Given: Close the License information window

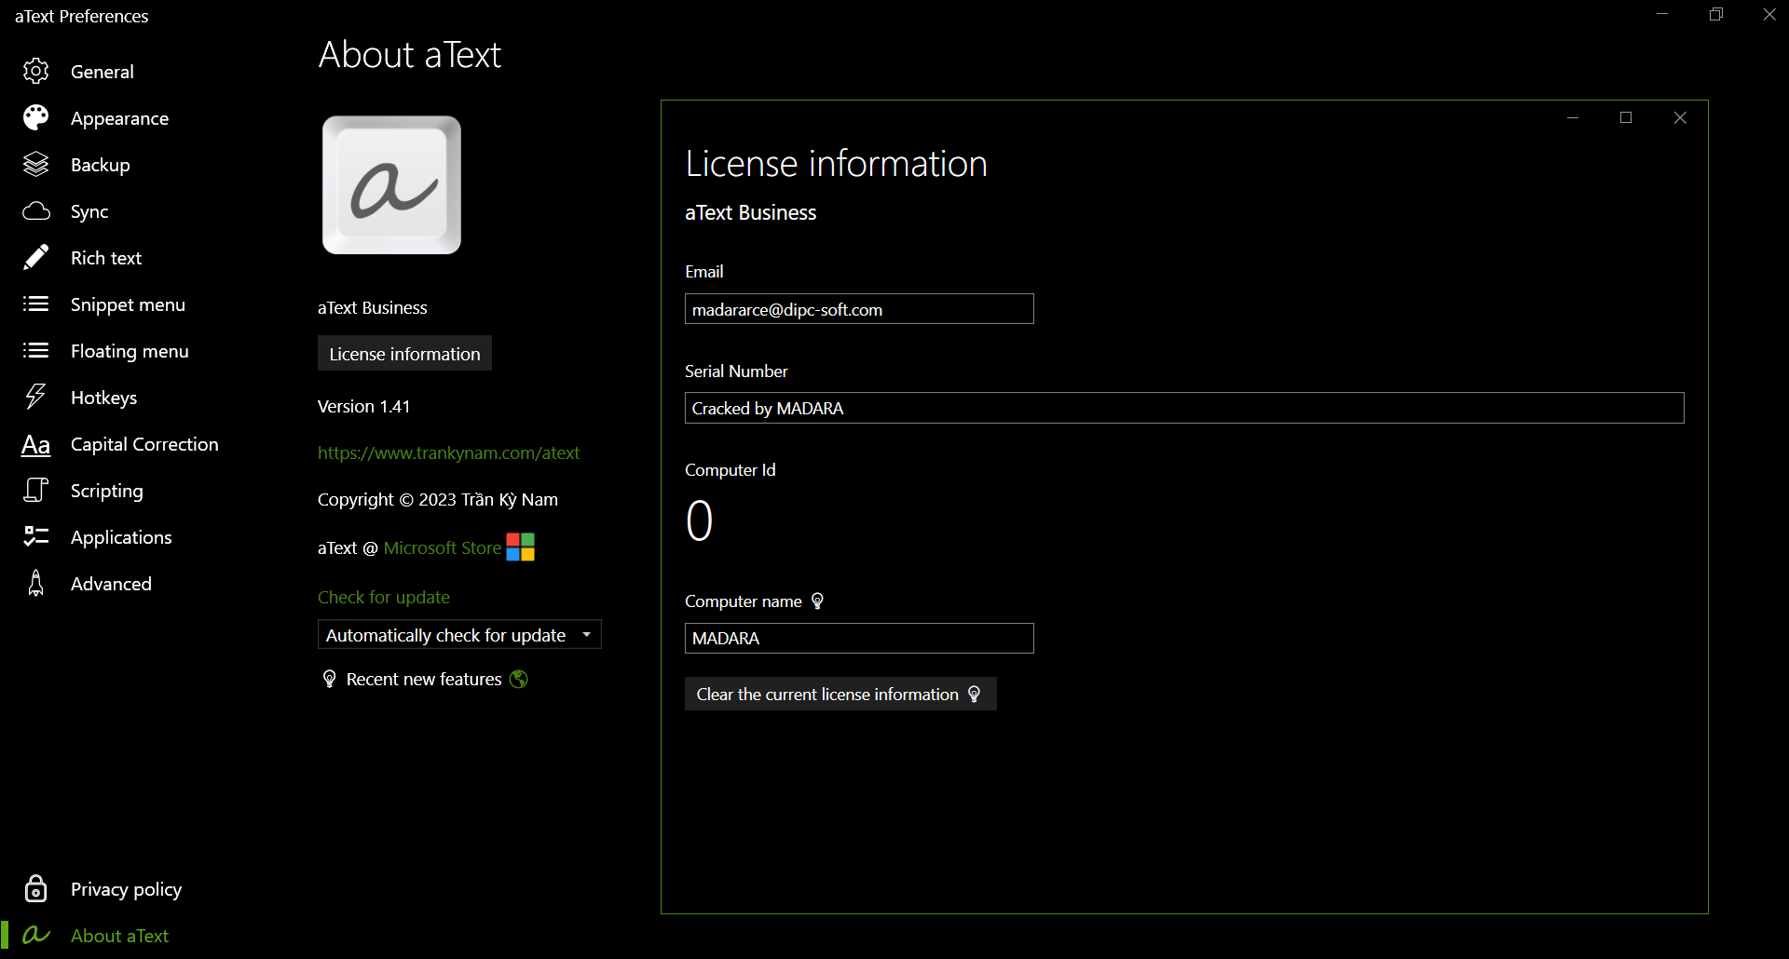Looking at the screenshot, I should point(1680,117).
